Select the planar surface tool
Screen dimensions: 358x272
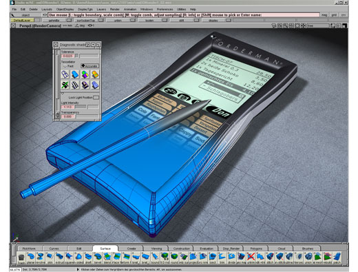click(31, 258)
